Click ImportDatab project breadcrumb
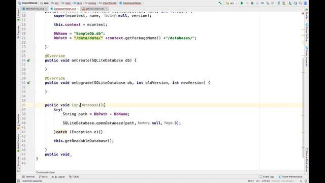This screenshot has height=183, width=325. tap(28, 3)
